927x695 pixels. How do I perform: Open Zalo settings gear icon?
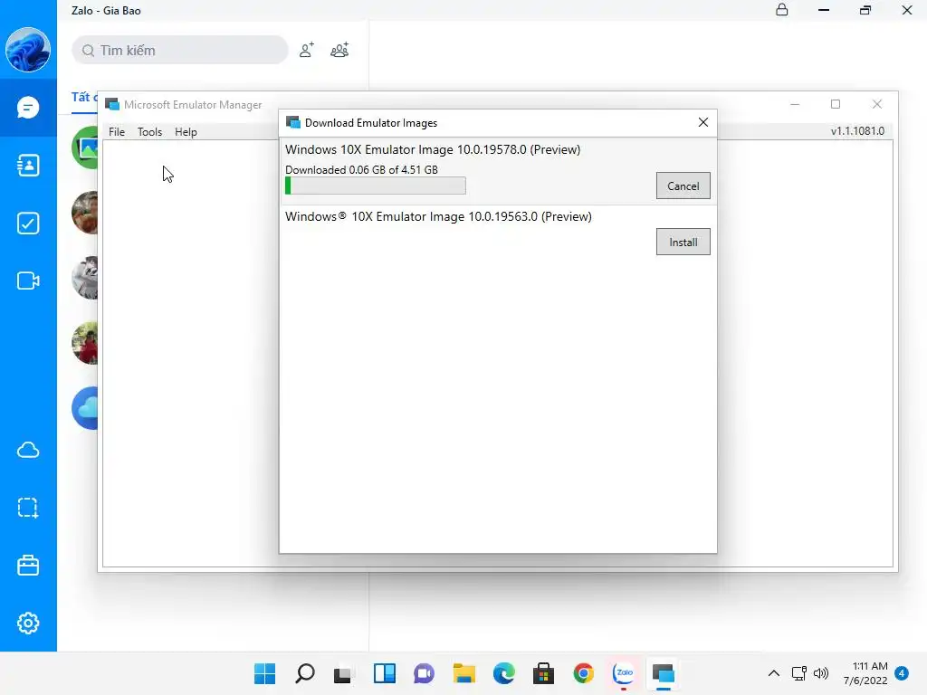pyautogui.click(x=28, y=623)
